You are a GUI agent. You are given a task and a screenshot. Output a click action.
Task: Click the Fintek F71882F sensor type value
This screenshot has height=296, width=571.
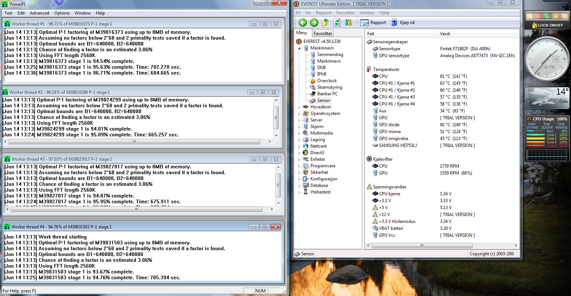point(465,49)
